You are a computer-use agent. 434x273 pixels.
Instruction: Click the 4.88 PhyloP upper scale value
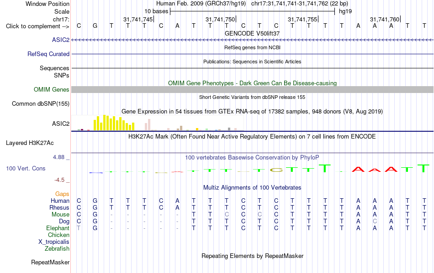(58, 157)
